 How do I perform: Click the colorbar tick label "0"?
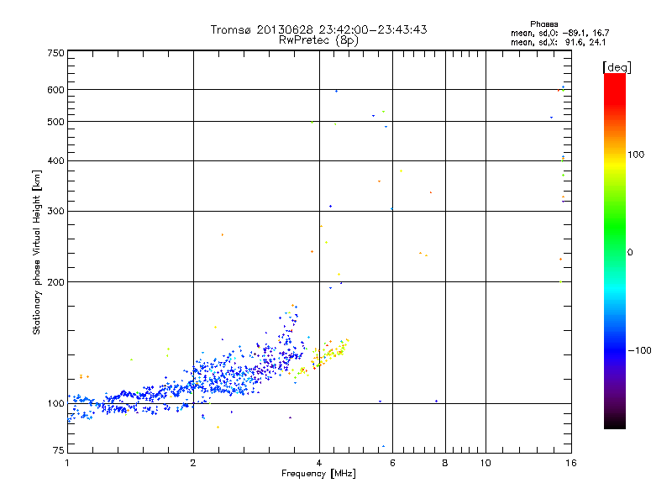[x=630, y=253]
